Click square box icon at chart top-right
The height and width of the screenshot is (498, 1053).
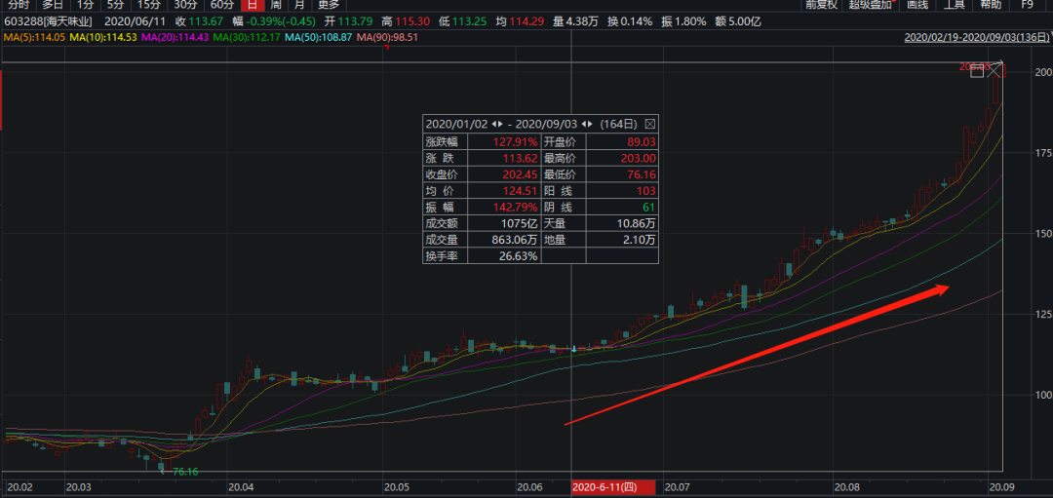[977, 71]
